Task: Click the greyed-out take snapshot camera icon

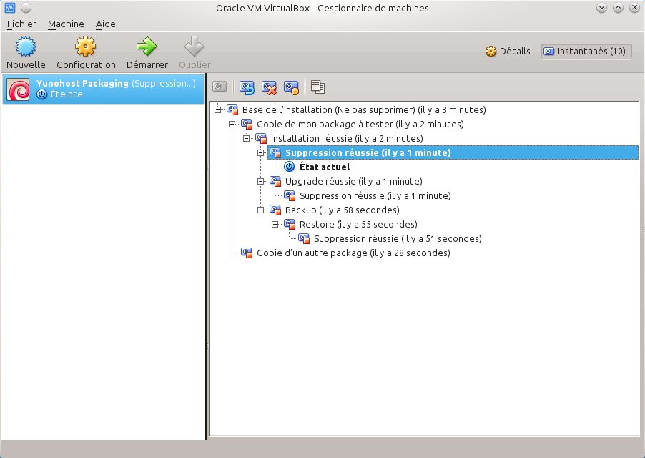Action: coord(220,87)
